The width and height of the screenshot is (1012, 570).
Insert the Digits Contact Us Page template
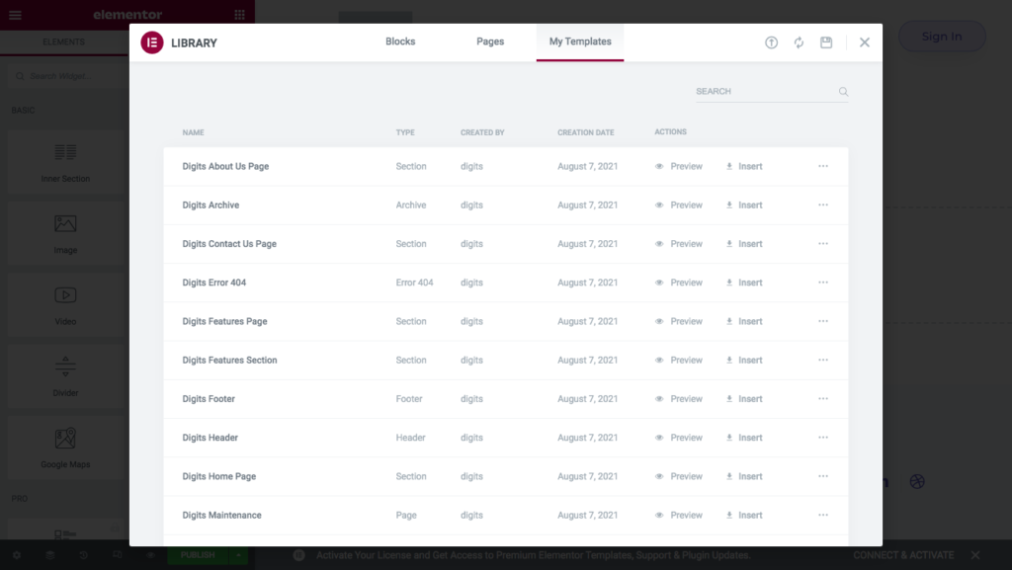pyautogui.click(x=744, y=244)
